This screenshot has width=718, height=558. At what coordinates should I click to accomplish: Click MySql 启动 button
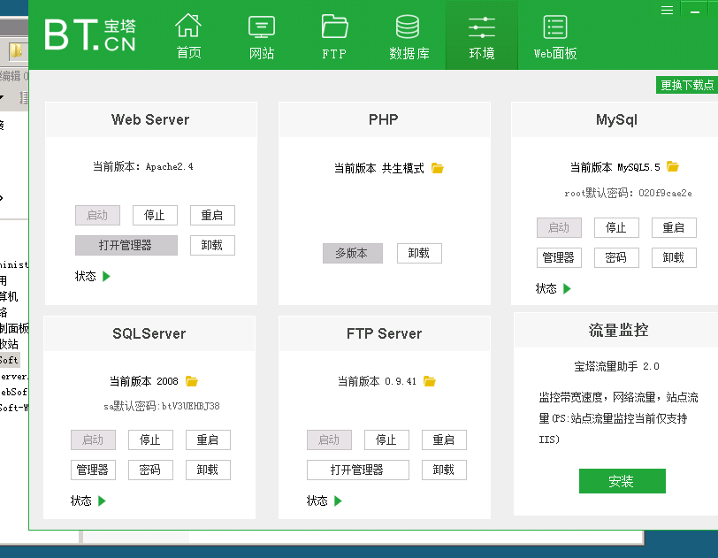coord(559,227)
